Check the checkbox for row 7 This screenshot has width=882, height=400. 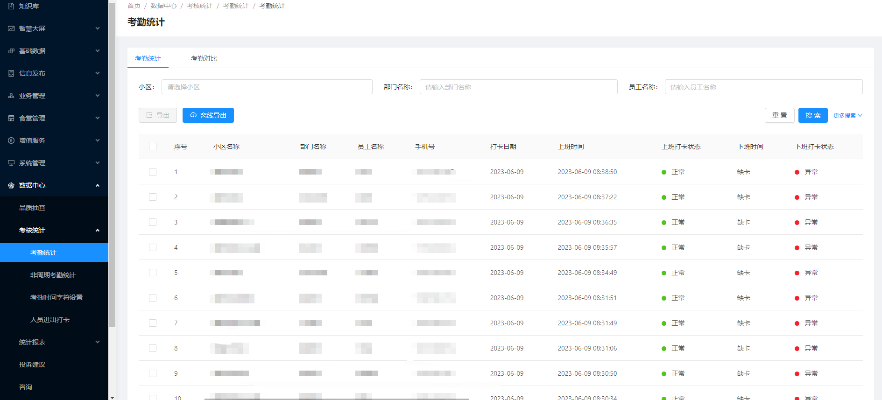pyautogui.click(x=153, y=323)
